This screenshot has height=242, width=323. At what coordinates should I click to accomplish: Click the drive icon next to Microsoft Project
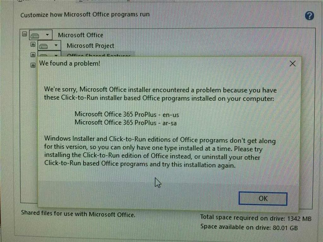[x=44, y=46]
